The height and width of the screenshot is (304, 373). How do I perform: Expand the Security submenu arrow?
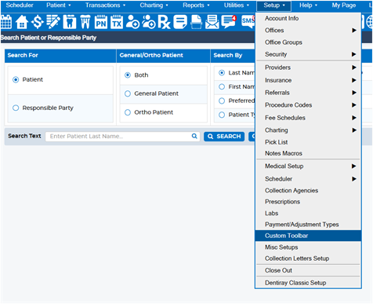[x=354, y=54]
